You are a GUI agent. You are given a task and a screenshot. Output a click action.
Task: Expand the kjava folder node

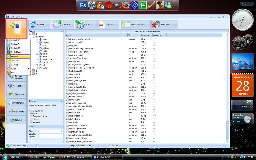point(37,54)
